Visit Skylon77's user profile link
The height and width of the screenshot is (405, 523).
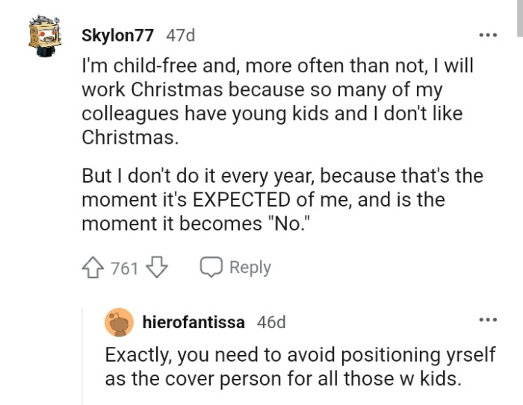coord(119,35)
